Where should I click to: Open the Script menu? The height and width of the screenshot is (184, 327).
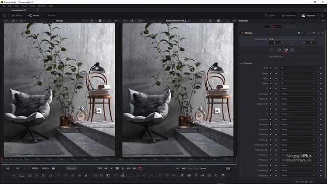tap(32, 6)
